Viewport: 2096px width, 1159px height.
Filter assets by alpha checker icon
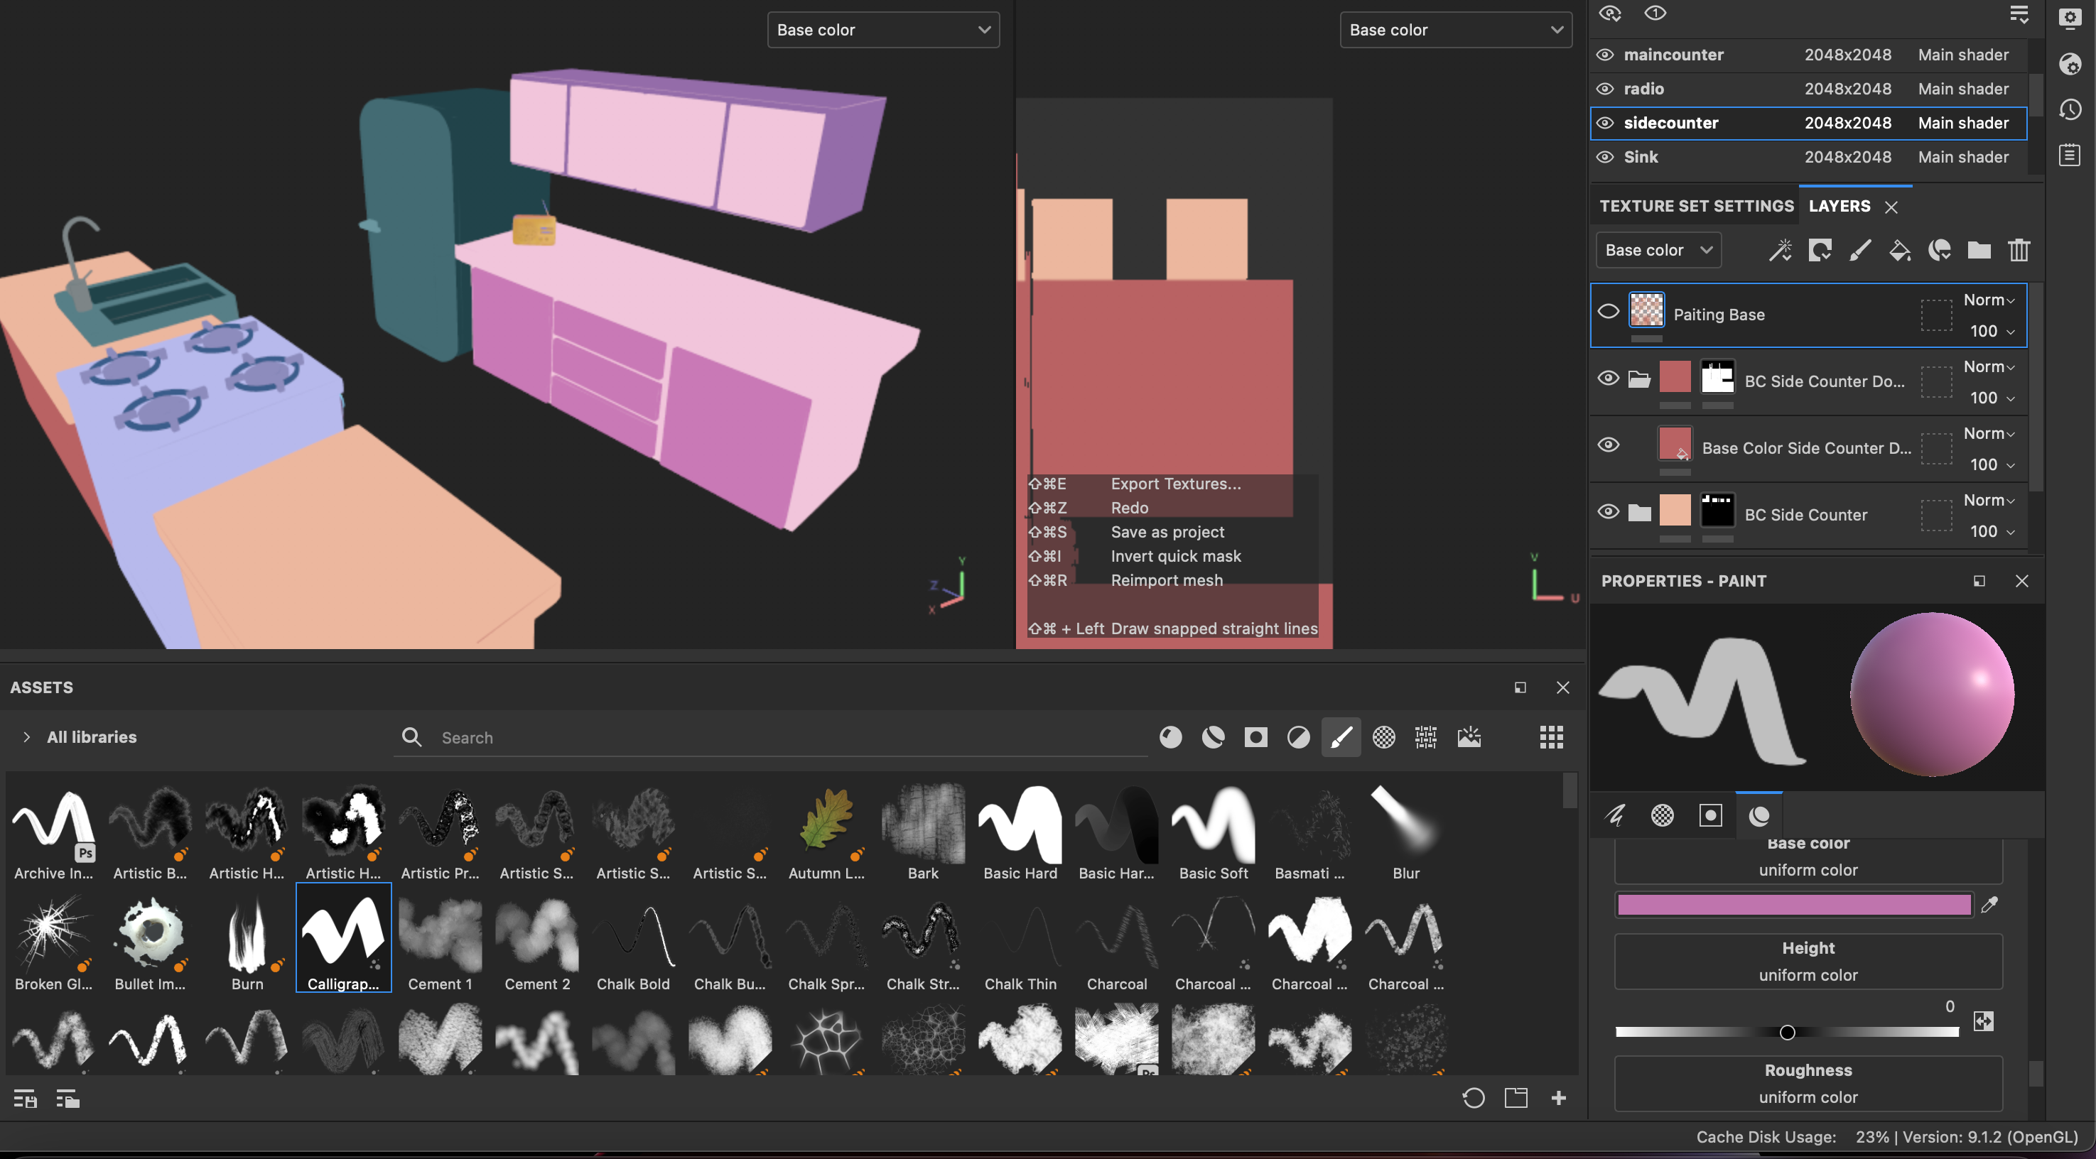(x=1383, y=737)
